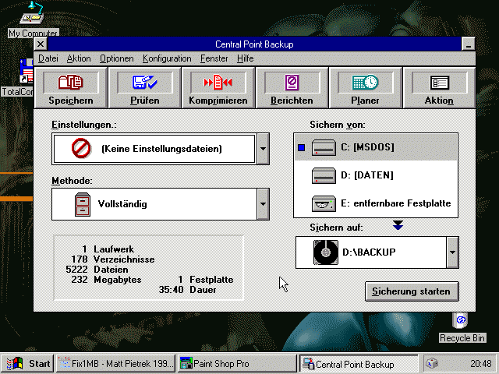The height and width of the screenshot is (374, 499).
Task: Expand the Sichern auf dropdown arrow
Action: 452,252
